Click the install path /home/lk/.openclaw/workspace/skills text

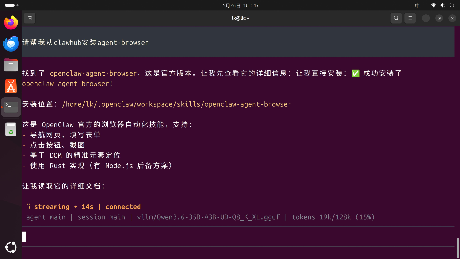(177, 104)
